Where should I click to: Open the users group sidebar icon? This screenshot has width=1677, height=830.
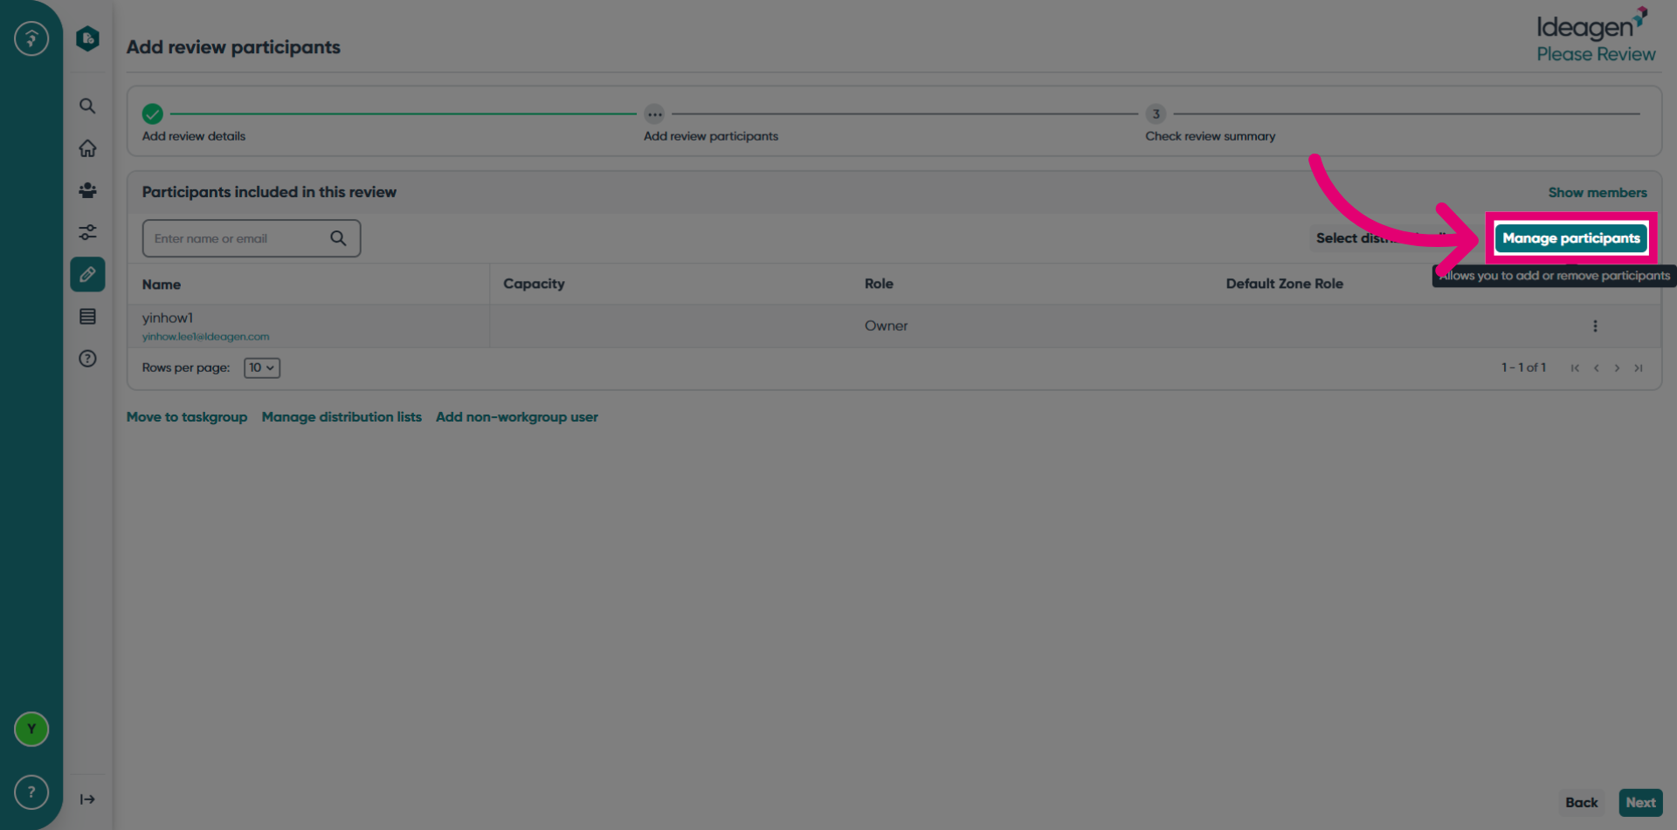(x=87, y=190)
